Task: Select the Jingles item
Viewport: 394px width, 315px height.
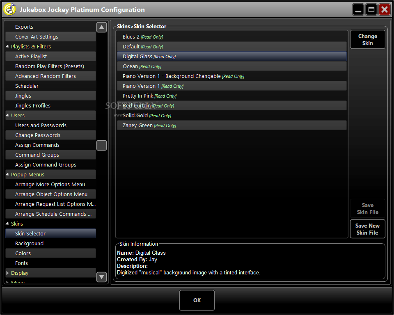Action: tap(50, 96)
